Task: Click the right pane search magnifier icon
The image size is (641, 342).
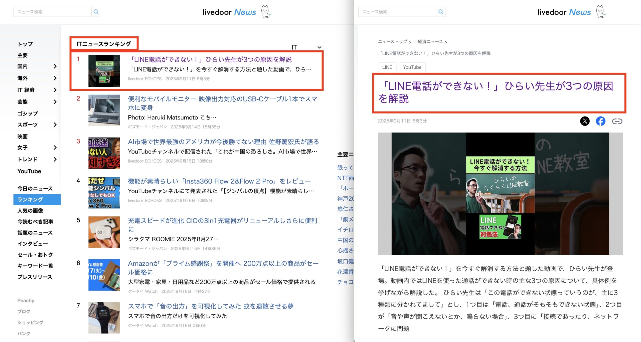Action: pos(441,12)
